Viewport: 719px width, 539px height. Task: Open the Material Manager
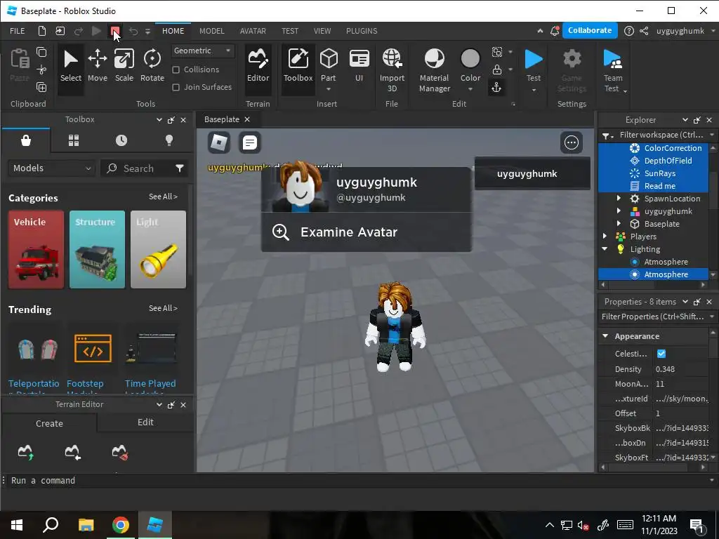click(434, 70)
